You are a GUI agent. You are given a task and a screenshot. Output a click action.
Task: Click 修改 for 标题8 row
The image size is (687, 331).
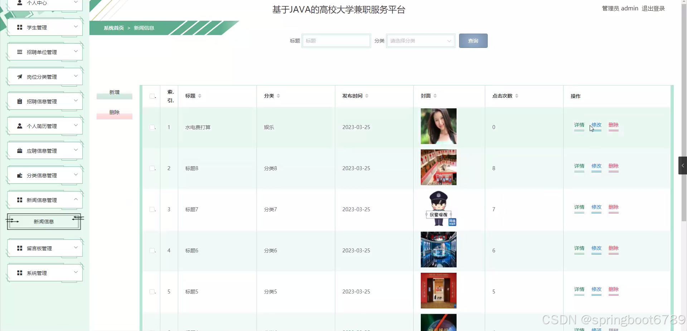(x=596, y=167)
